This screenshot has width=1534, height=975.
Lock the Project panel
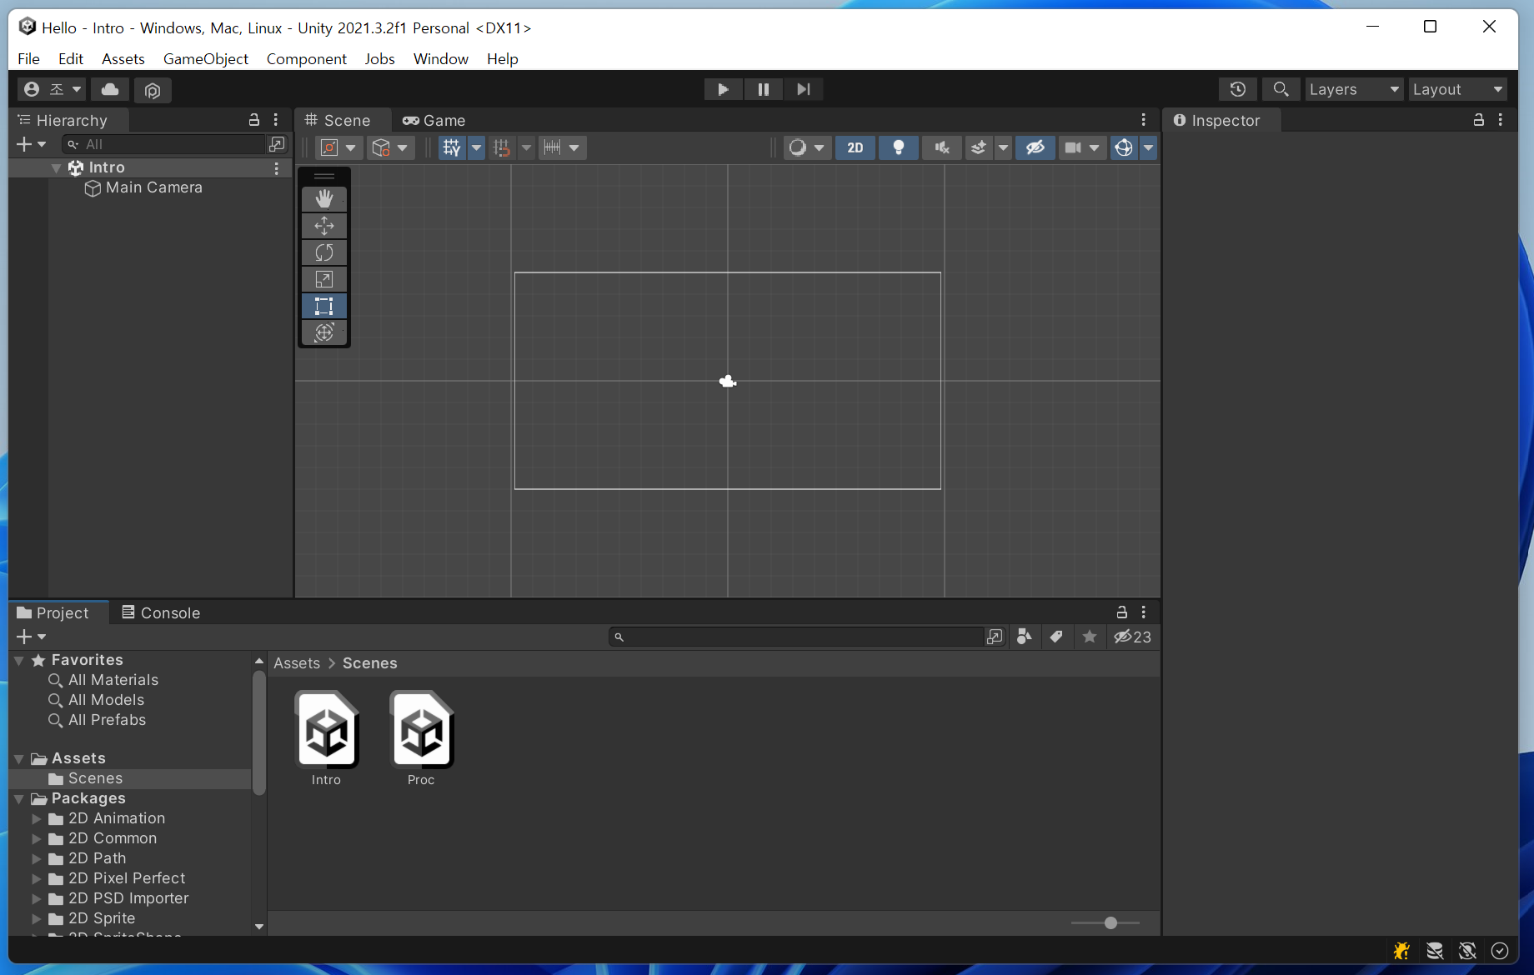tap(1122, 612)
